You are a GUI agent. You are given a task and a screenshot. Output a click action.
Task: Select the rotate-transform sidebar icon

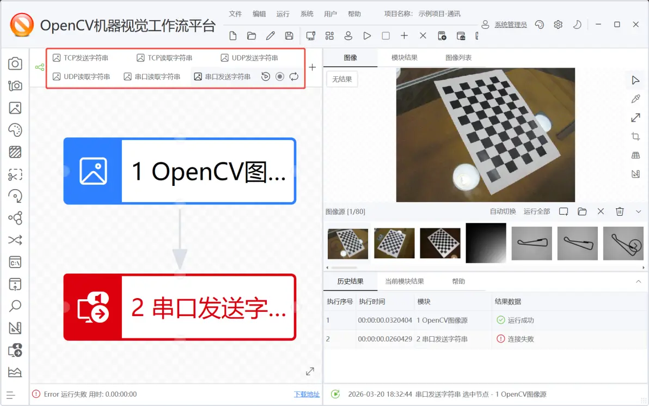tap(15, 196)
